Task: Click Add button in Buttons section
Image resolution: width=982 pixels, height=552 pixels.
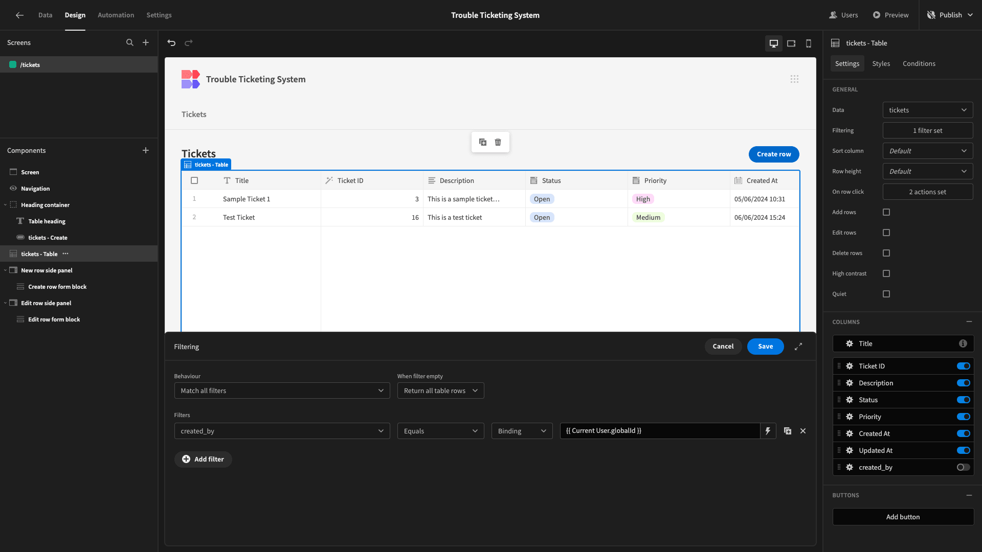Action: click(x=903, y=517)
